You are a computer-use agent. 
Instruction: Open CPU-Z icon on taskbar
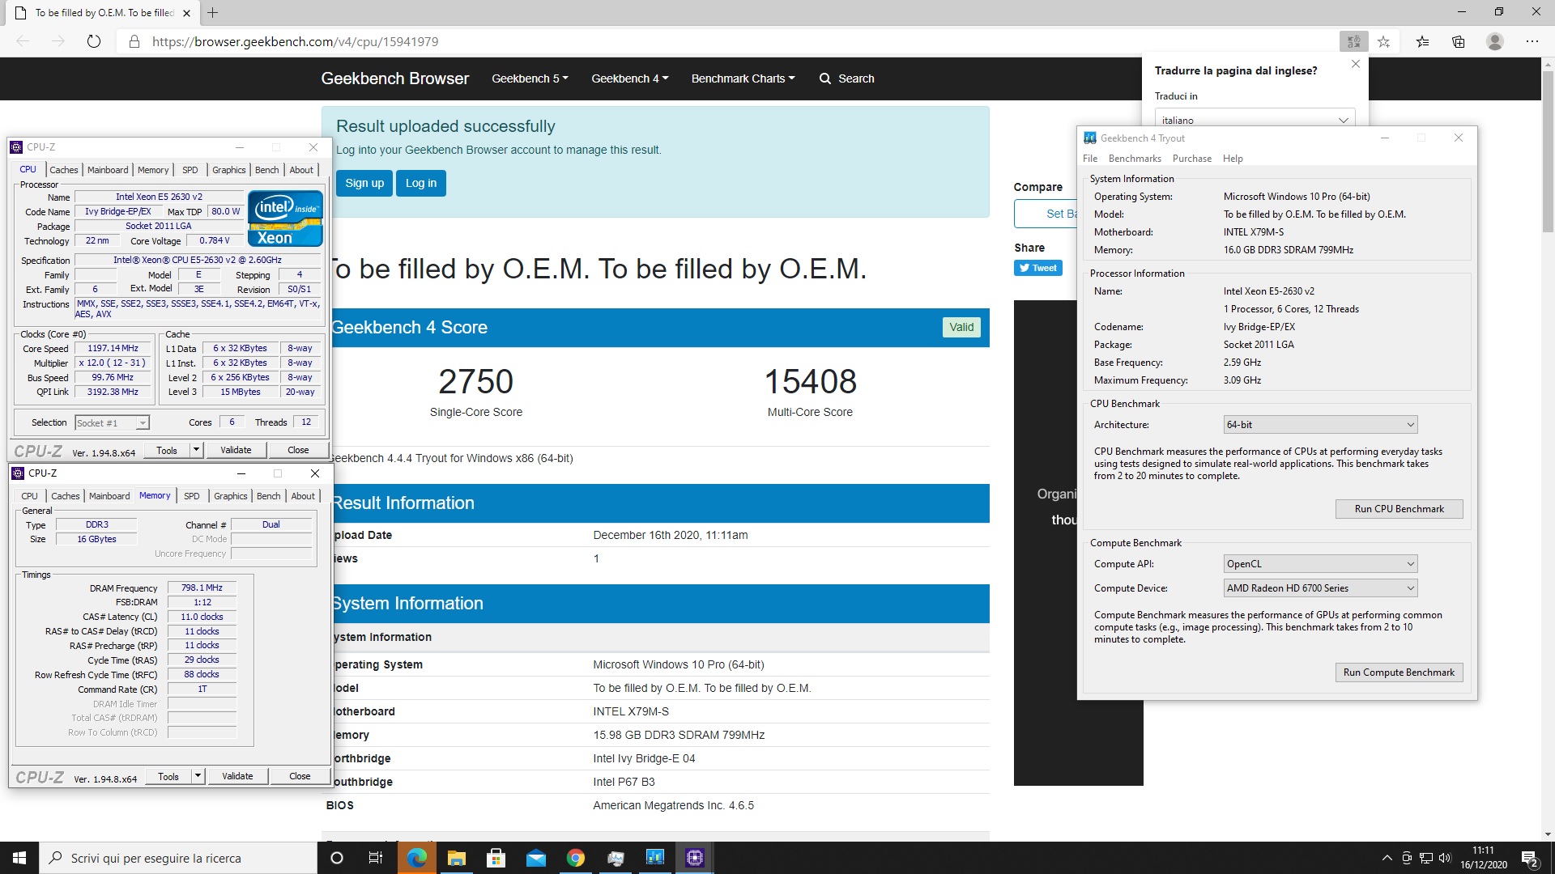click(695, 858)
